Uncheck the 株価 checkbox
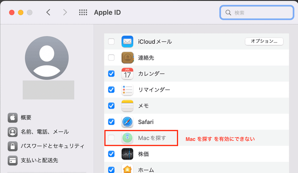 (x=111, y=154)
